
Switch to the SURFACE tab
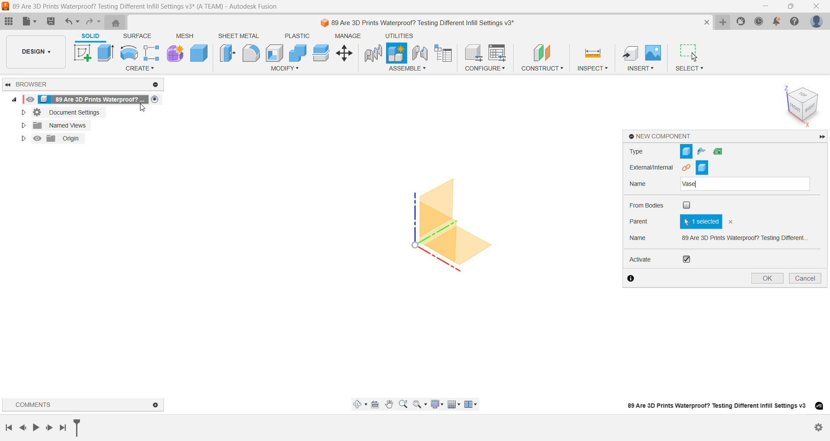(x=137, y=36)
